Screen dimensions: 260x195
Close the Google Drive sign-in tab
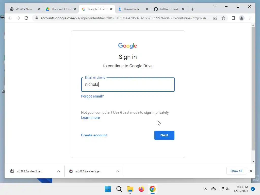(111, 9)
